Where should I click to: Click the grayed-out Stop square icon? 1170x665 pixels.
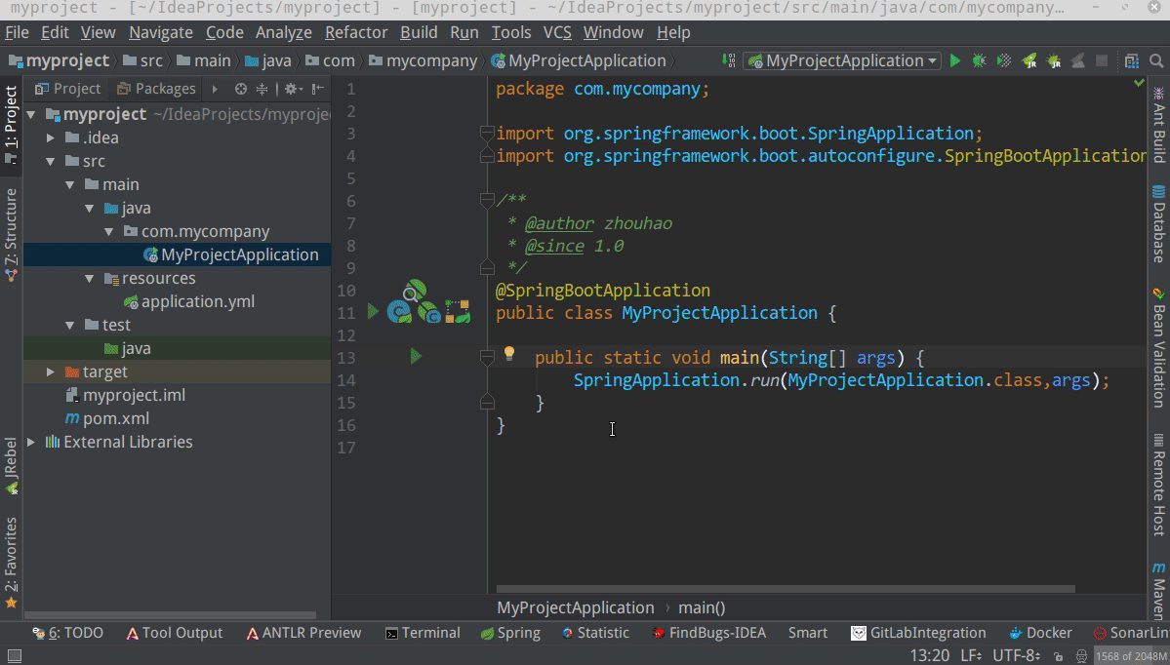pos(1102,61)
